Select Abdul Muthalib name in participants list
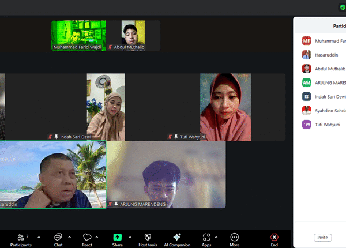 [330, 69]
